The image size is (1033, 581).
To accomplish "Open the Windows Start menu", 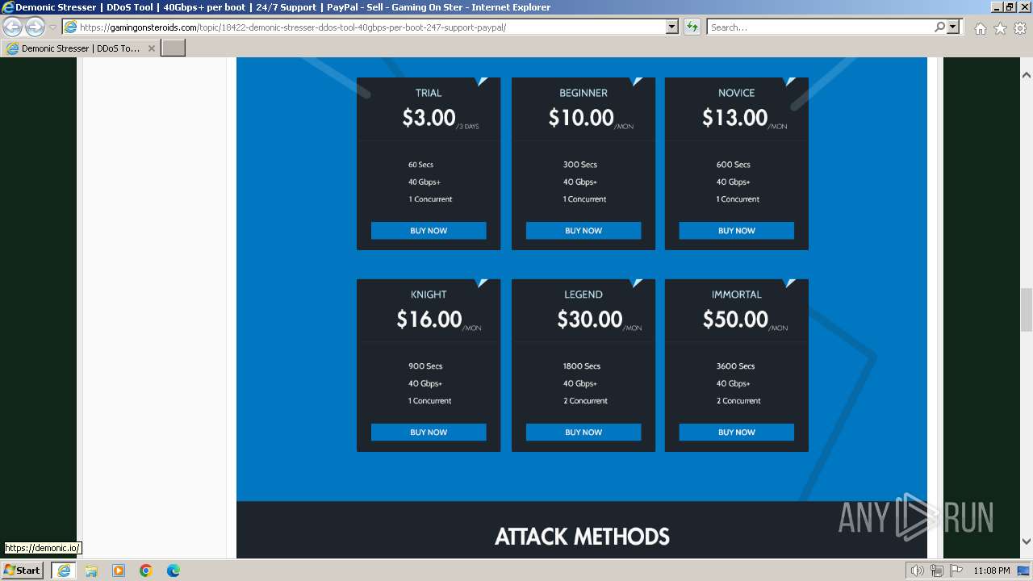I will [x=23, y=570].
